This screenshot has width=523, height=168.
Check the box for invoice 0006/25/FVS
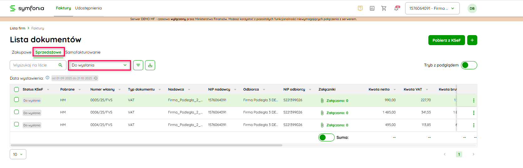click(x=17, y=112)
